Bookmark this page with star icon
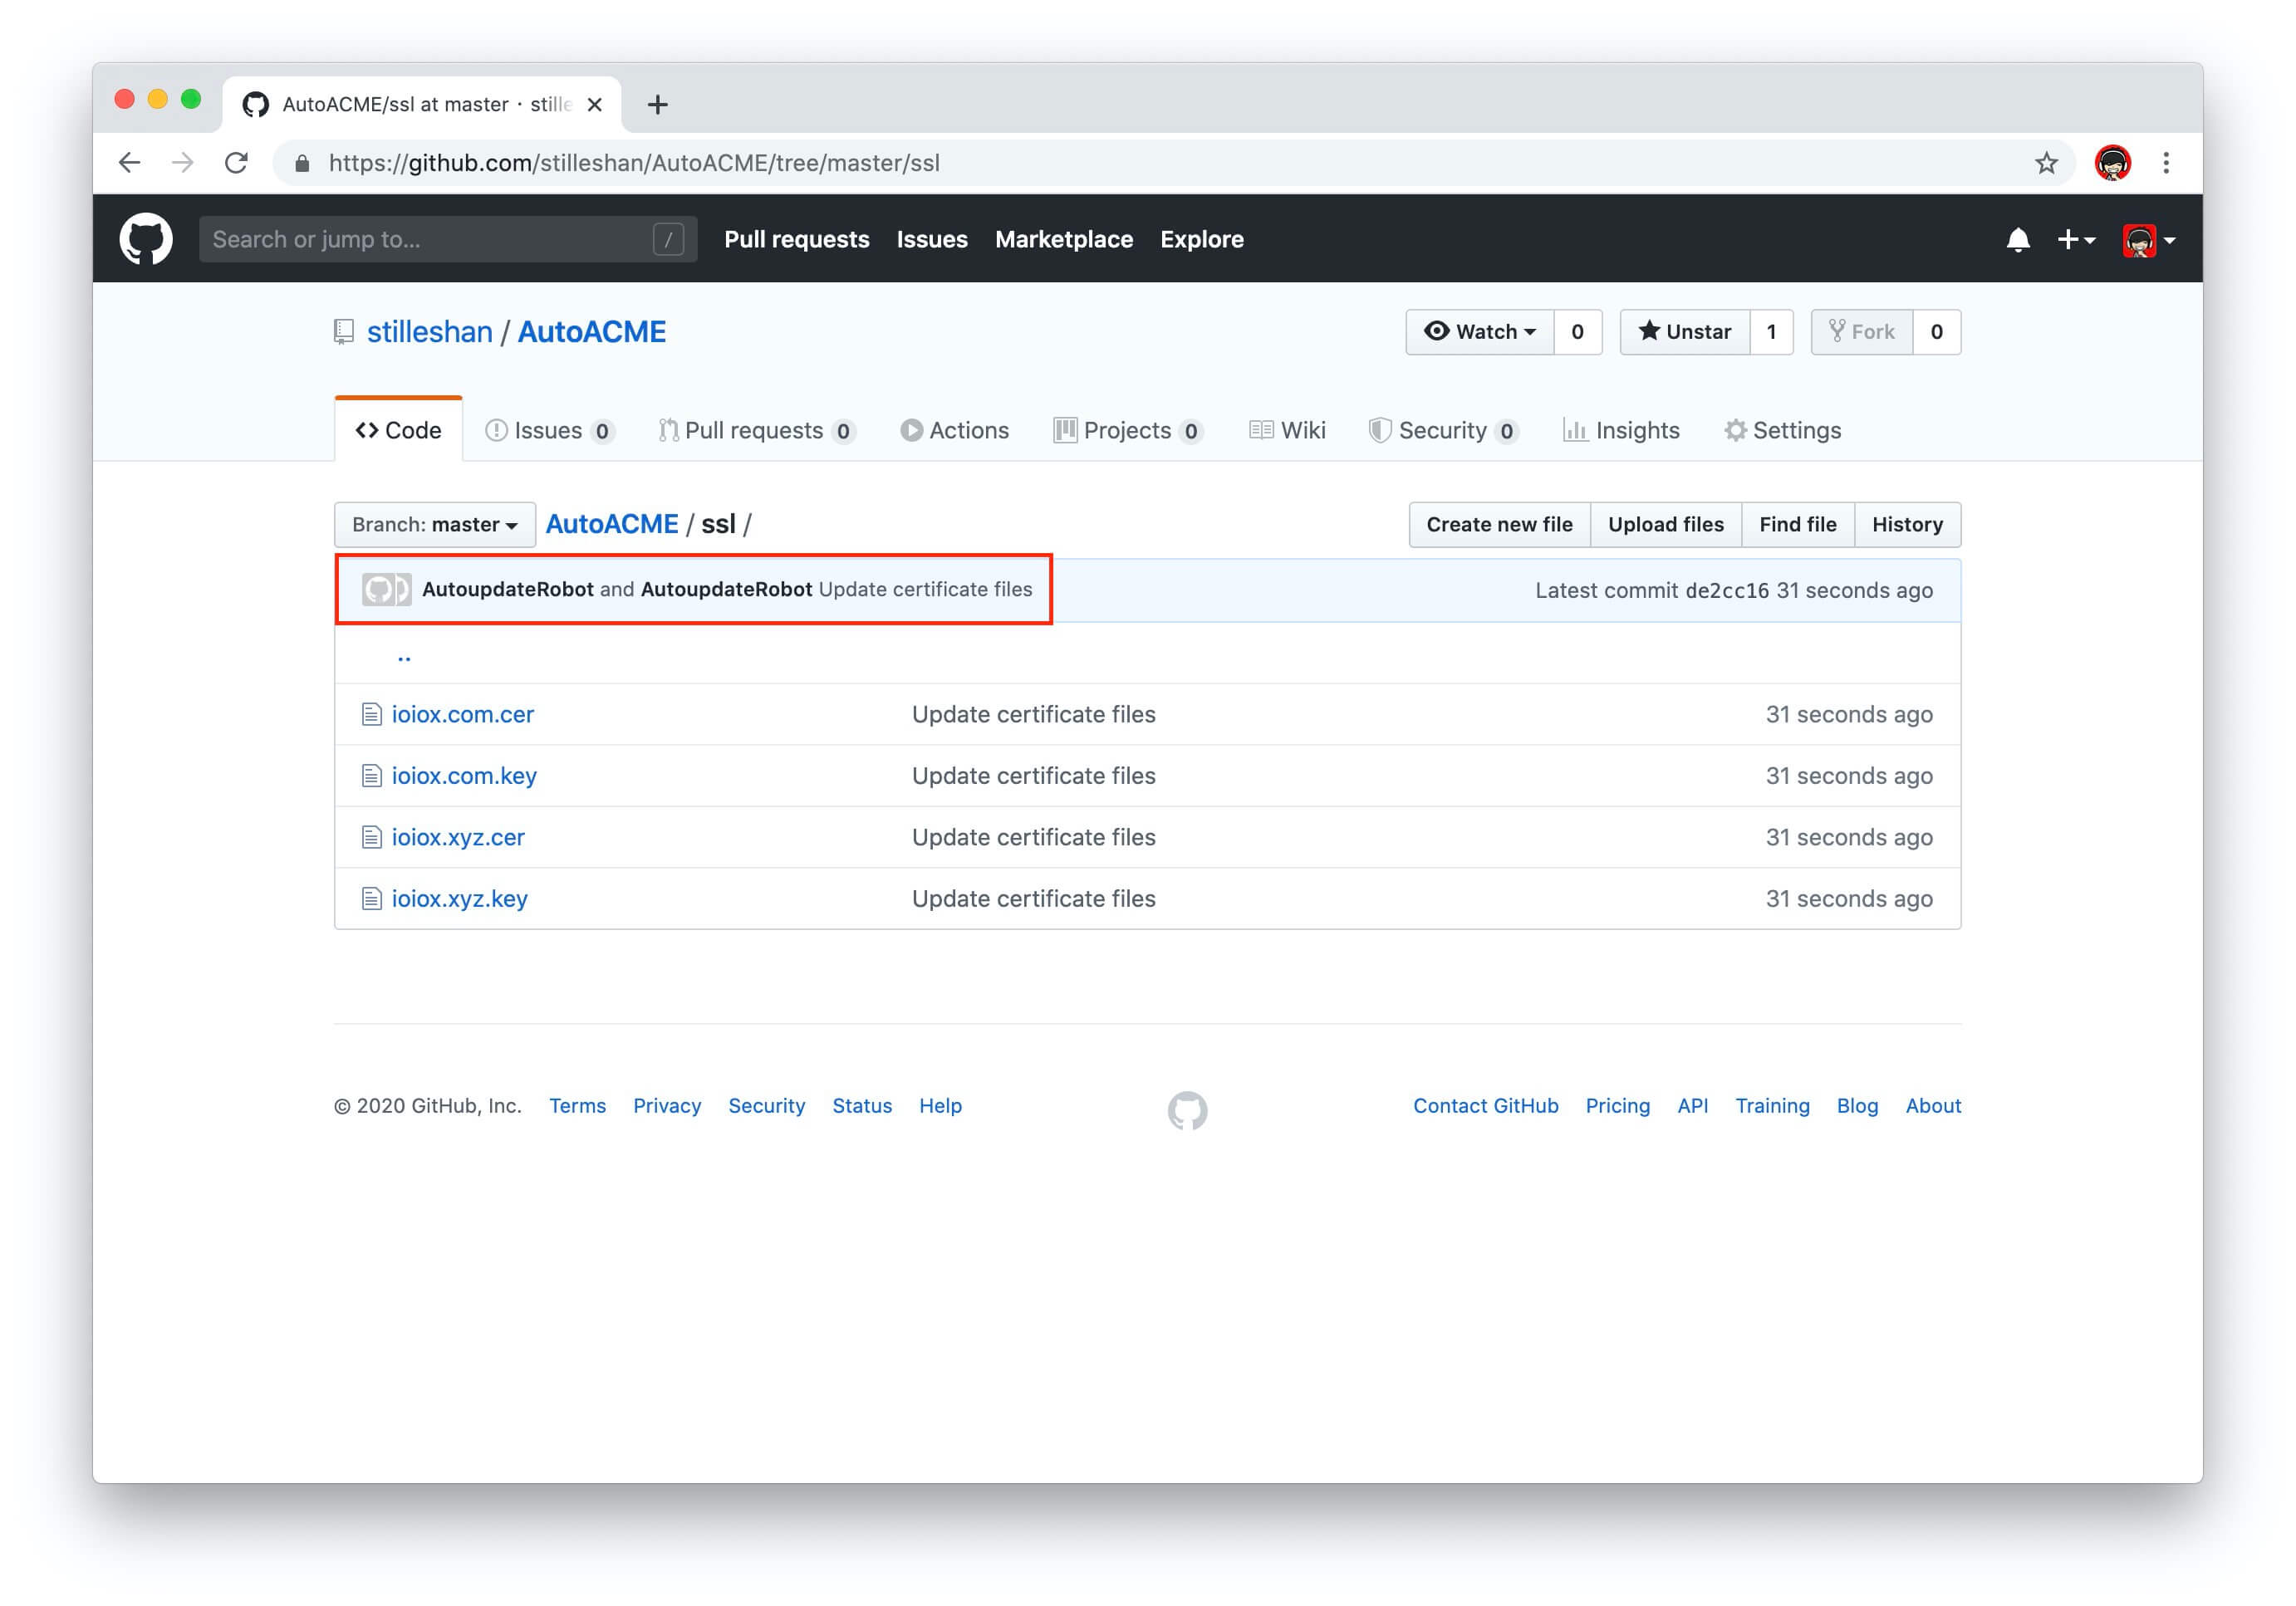 2046,163
